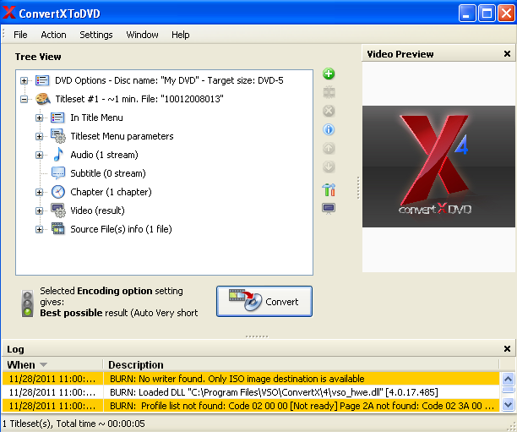Close the Video Preview panel
The width and height of the screenshot is (517, 432).
pos(507,54)
